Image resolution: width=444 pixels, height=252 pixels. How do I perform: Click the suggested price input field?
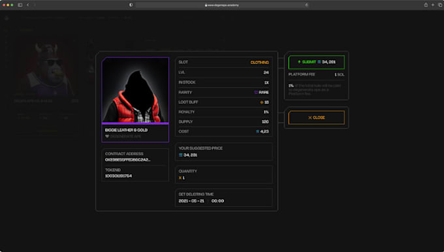click(x=224, y=151)
